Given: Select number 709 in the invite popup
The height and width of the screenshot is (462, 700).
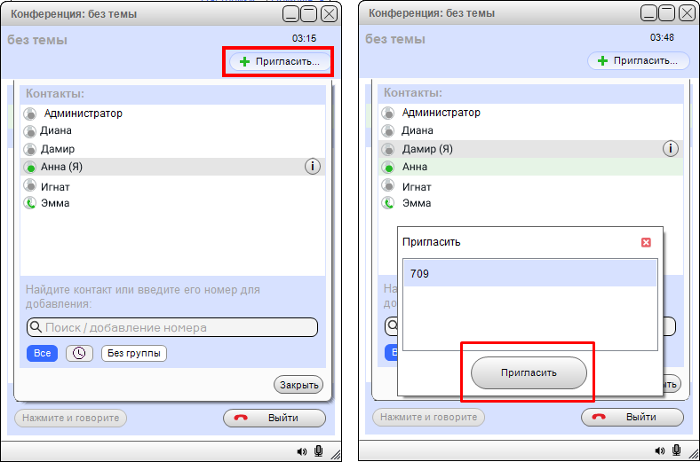Looking at the screenshot, I should pos(529,274).
